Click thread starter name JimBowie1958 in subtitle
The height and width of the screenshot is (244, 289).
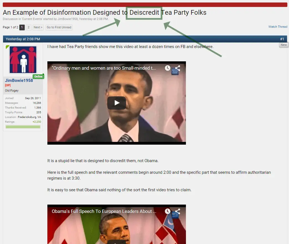click(x=68, y=19)
